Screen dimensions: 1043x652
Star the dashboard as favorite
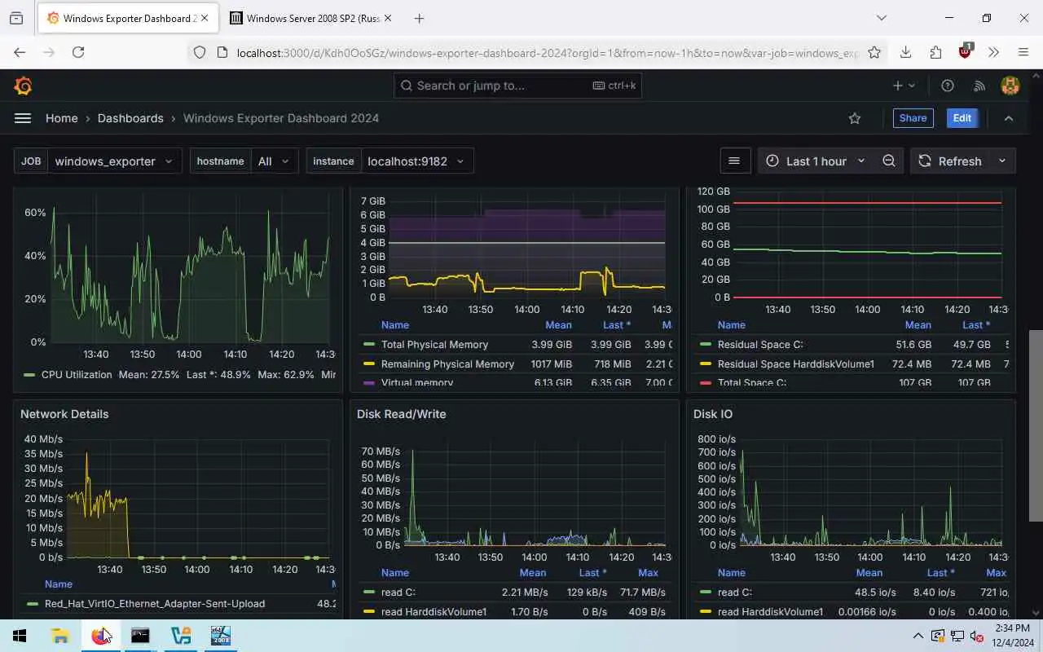[855, 118]
